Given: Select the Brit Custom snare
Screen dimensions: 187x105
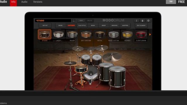Looking at the screenshot, I should pos(86,34).
